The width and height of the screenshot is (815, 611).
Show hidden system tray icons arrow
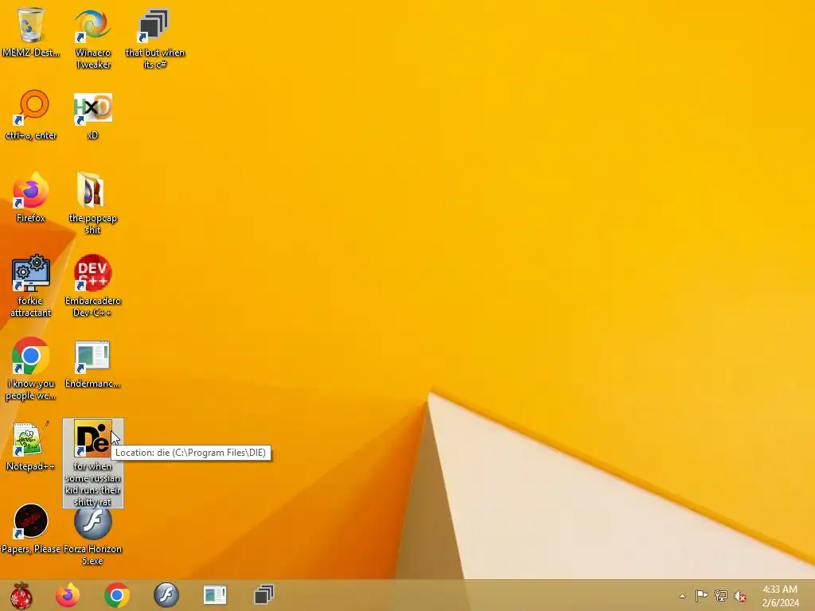pos(682,596)
